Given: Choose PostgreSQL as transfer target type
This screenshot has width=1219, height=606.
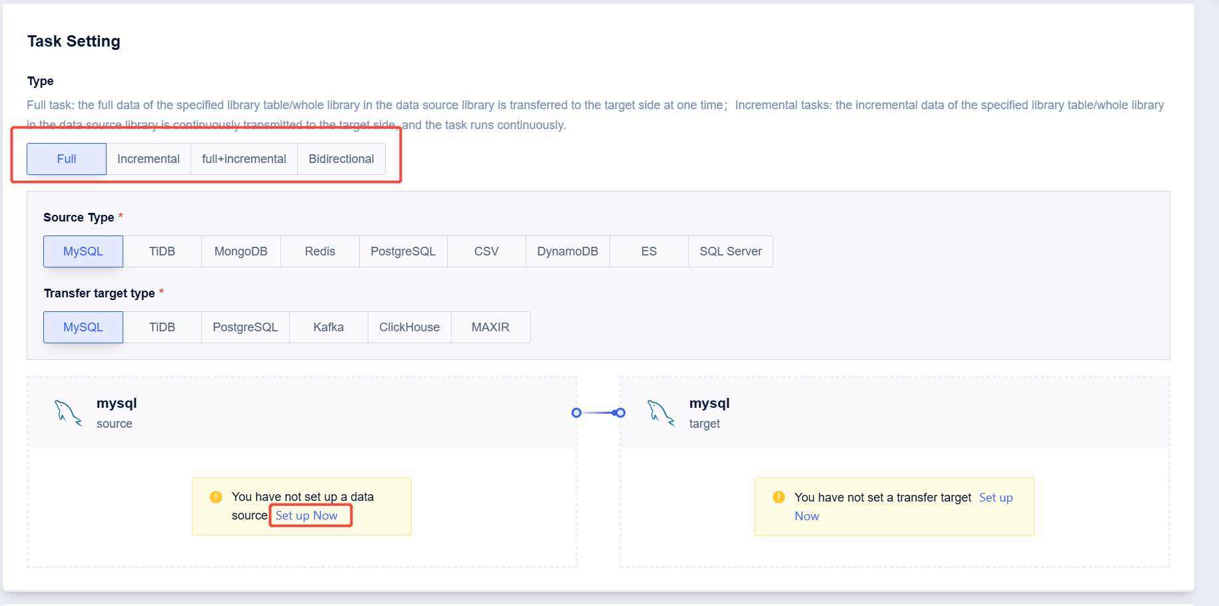Looking at the screenshot, I should [246, 327].
